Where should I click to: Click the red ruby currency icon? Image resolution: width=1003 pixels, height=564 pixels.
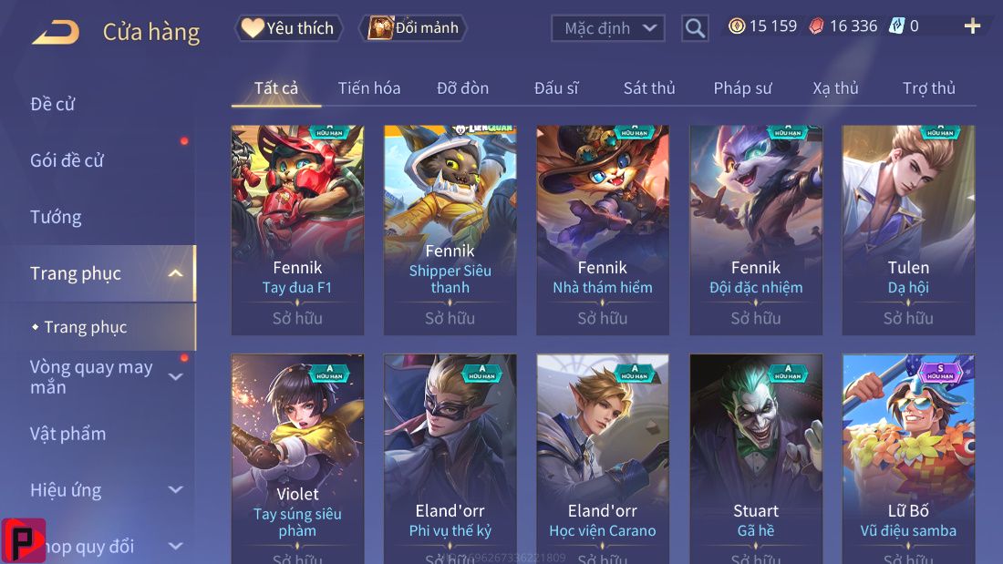pos(816,26)
